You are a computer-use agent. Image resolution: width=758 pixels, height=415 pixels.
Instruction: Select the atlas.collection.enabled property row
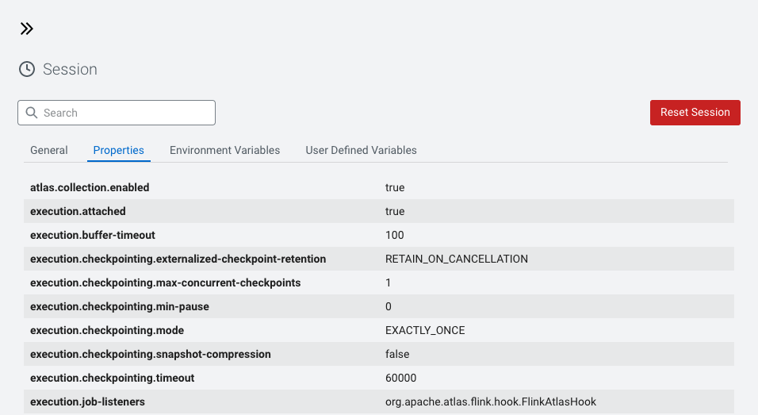click(x=90, y=187)
